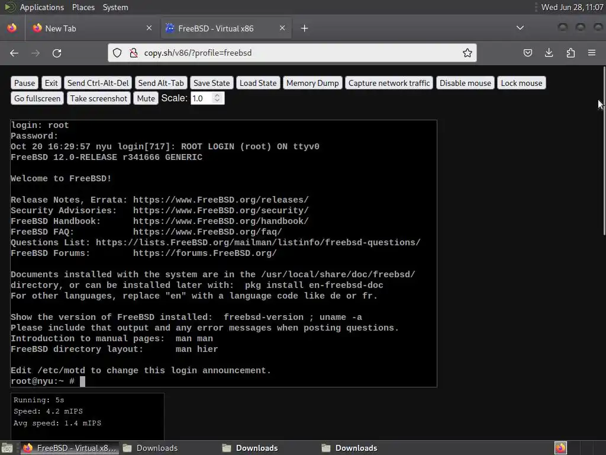Decrease scale with the spinner down arrow
This screenshot has width=606, height=455.
[x=217, y=101]
